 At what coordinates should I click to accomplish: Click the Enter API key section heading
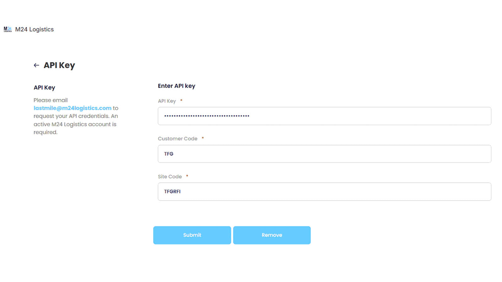176,86
